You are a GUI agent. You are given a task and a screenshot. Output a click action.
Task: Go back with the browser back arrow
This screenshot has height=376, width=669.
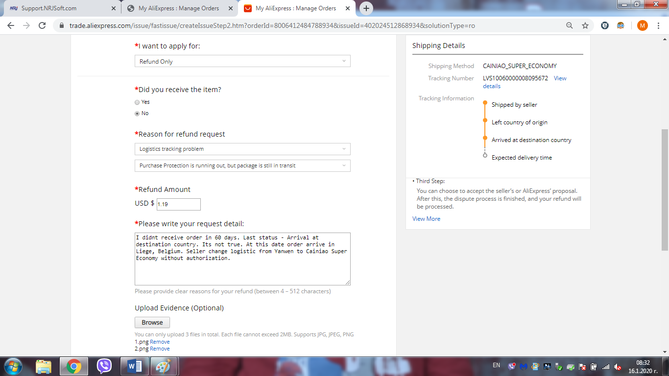(x=11, y=25)
